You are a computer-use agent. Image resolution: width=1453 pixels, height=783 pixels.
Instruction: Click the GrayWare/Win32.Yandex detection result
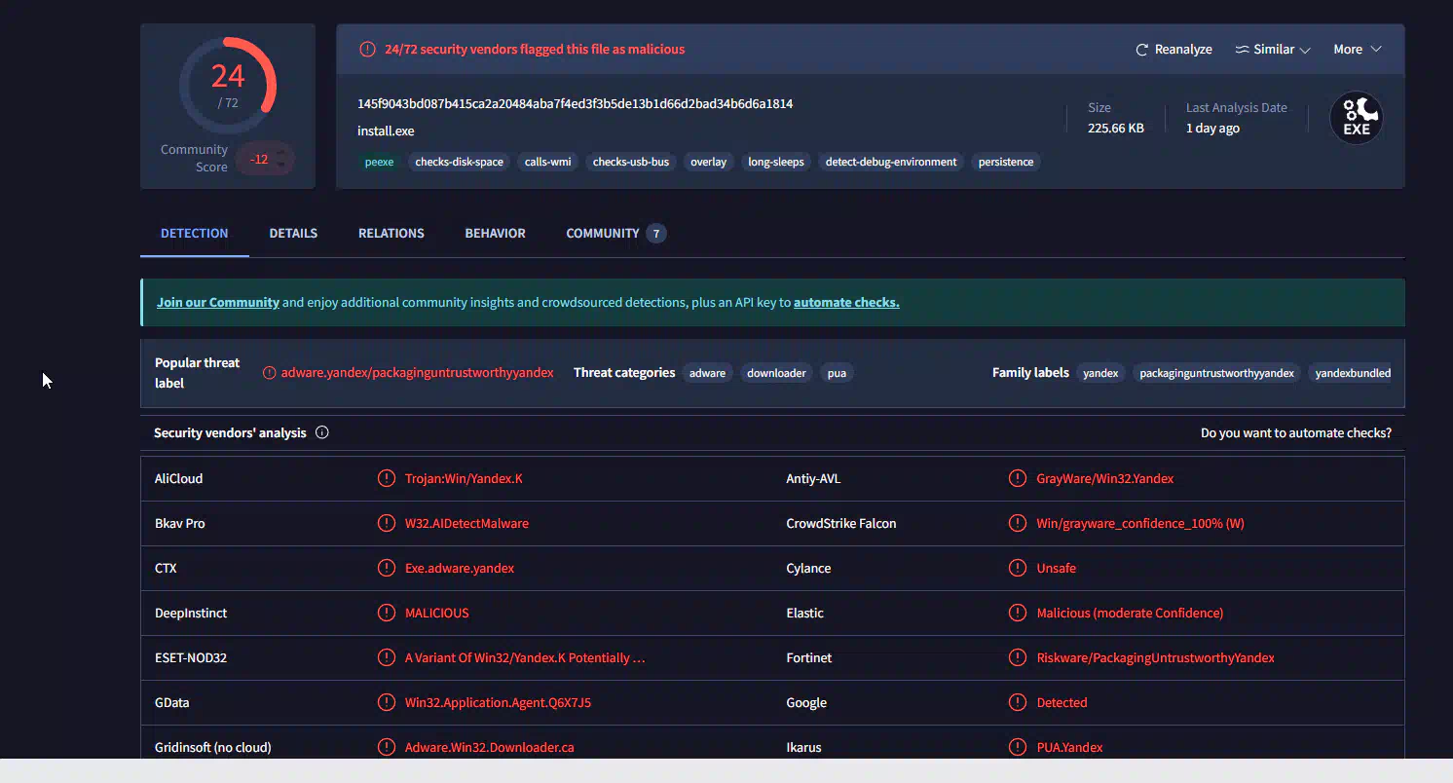(x=1105, y=478)
